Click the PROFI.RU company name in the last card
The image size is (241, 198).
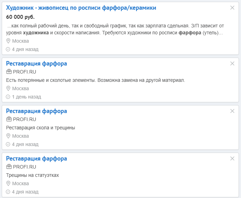click(25, 167)
